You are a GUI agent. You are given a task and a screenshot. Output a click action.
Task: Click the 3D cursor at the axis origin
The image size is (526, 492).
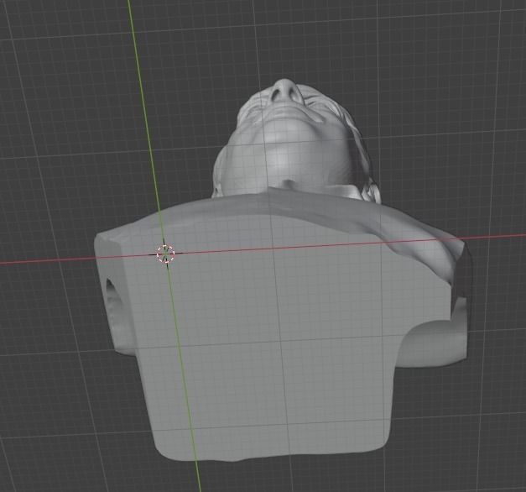(x=165, y=254)
